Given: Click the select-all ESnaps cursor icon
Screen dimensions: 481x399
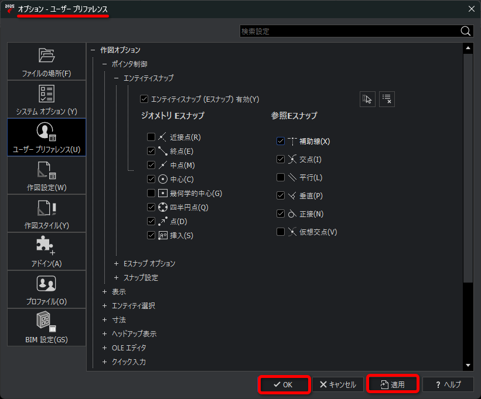Looking at the screenshot, I should 367,99.
